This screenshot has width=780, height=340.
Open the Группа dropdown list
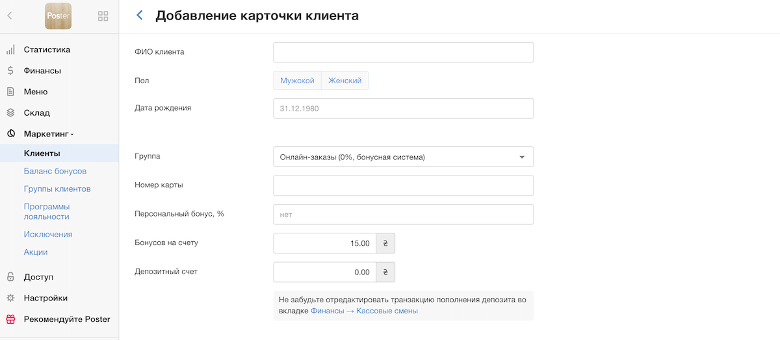(x=403, y=157)
